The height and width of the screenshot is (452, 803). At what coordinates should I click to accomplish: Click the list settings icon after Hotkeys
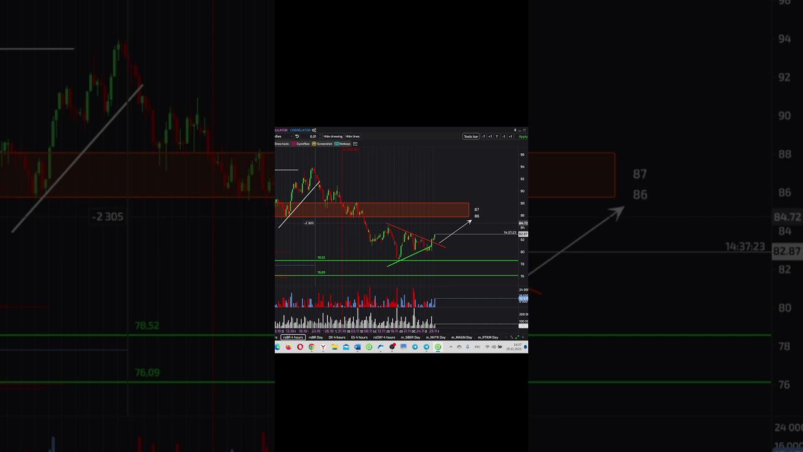355,144
